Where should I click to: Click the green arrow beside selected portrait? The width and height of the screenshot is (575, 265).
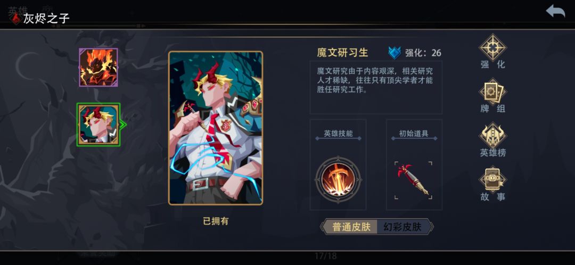123,125
